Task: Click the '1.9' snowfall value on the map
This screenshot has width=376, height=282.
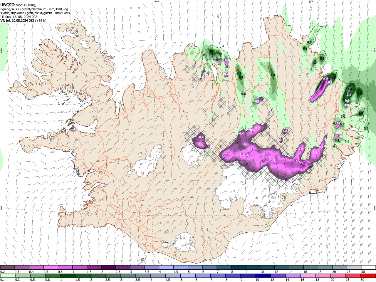Action: [x=305, y=164]
